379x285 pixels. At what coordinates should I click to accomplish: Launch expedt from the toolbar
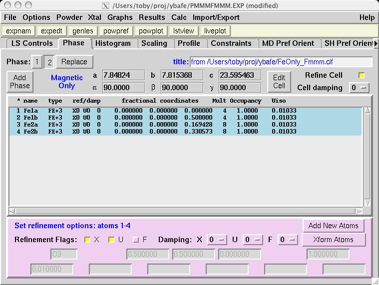[x=51, y=31]
